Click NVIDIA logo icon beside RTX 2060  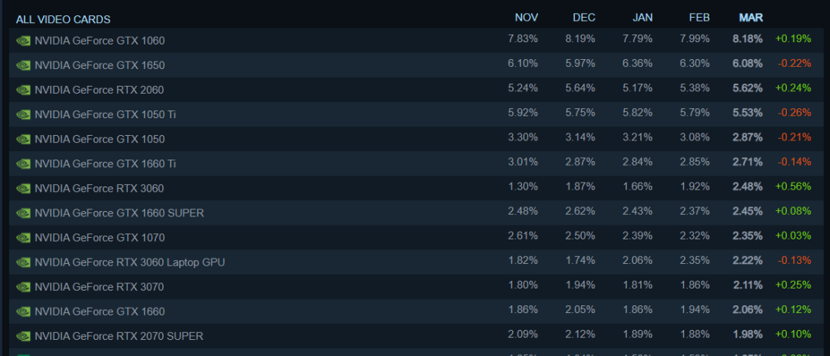tap(23, 90)
